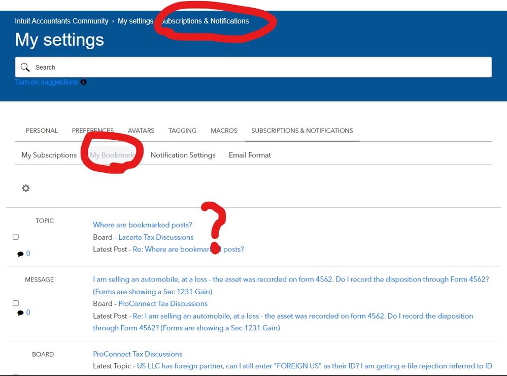Open the Macros tab
The height and width of the screenshot is (376, 507).
[x=224, y=131]
